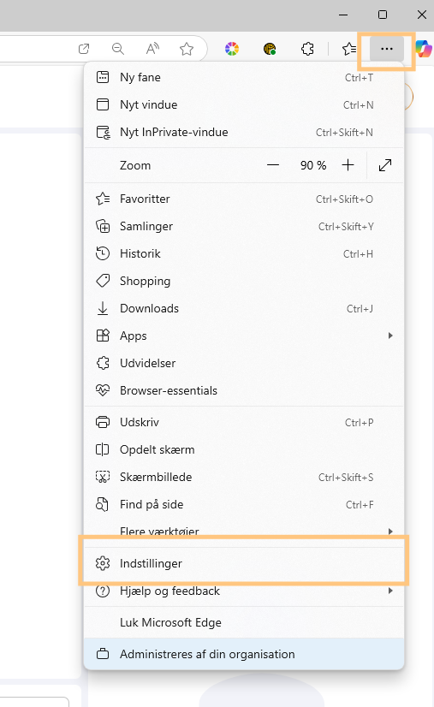Image resolution: width=434 pixels, height=707 pixels.
Task: Enter full screen with the arrows icon
Action: coord(385,165)
